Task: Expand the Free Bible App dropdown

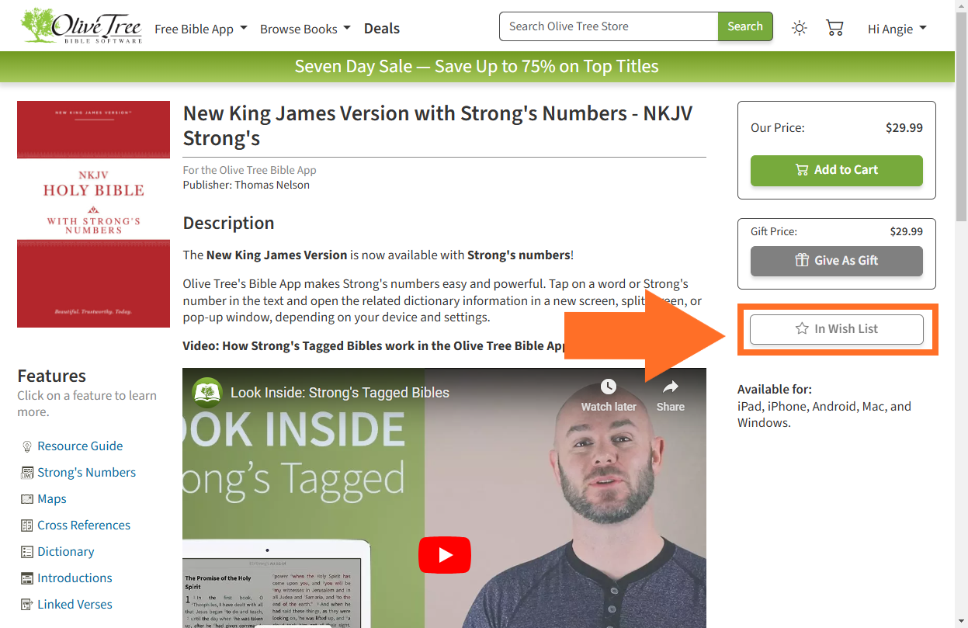Action: point(201,29)
